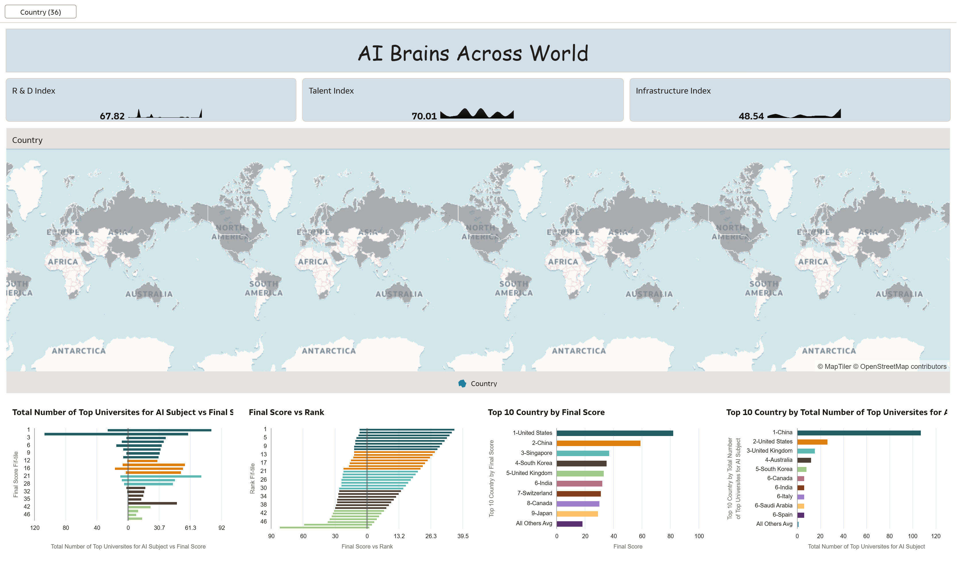This screenshot has width=957, height=562.
Task: Click the Country map panel header
Action: point(27,140)
